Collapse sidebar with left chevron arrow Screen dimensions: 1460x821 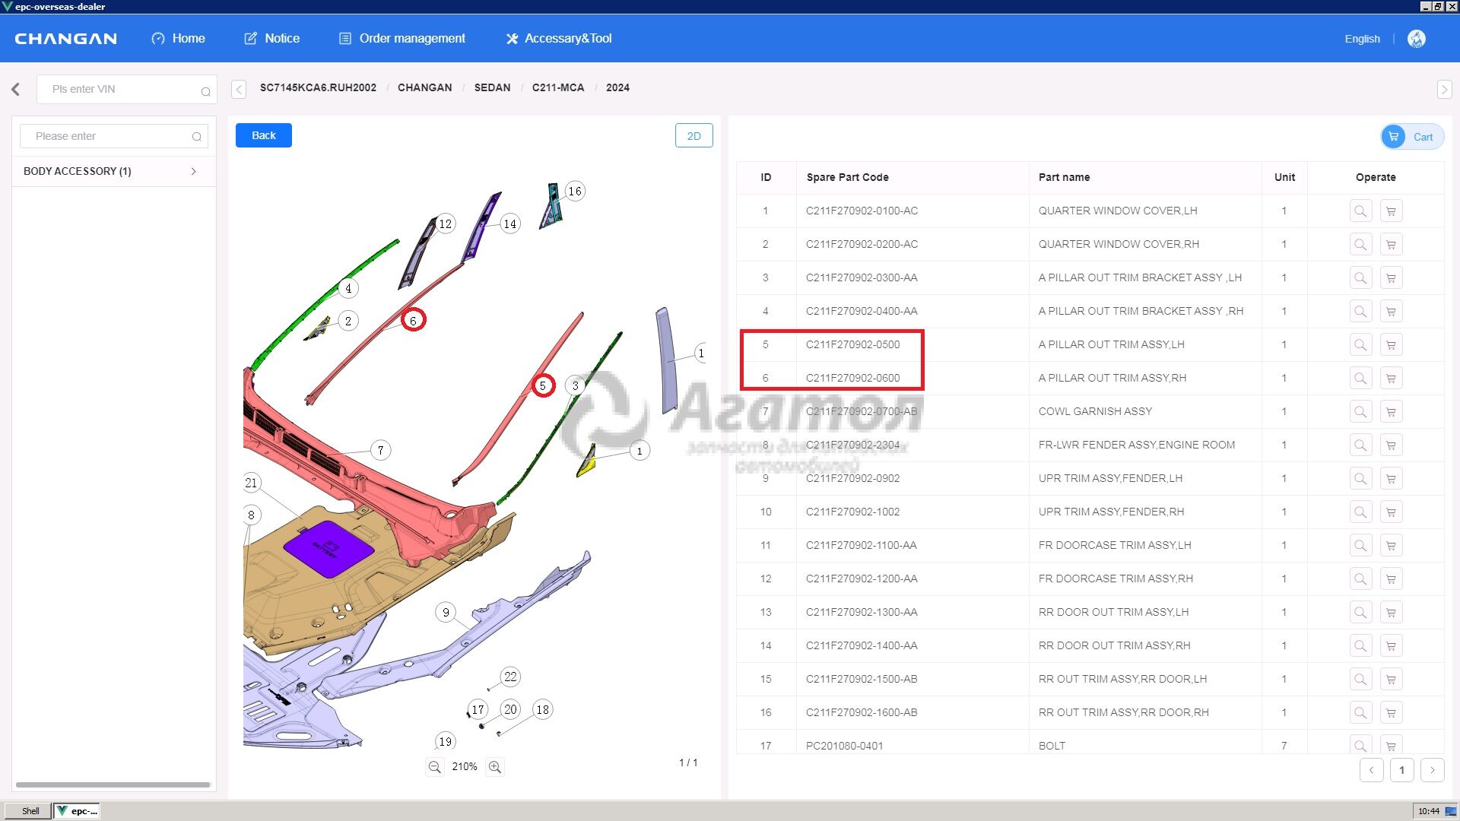tap(16, 90)
